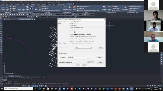Switch to the Spatial Manager ribbon tab

(61, 4)
